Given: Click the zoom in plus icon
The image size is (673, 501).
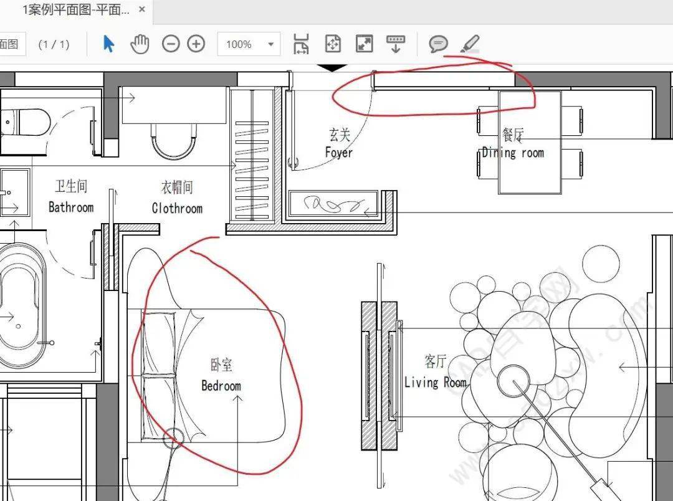Looking at the screenshot, I should [x=196, y=44].
